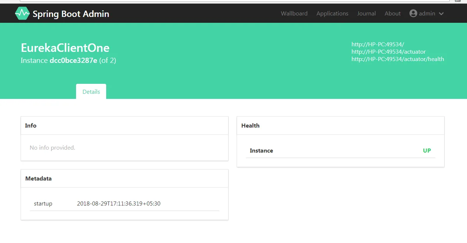Image resolution: width=467 pixels, height=243 pixels.
Task: Click the Info panel header
Action: 125,126
